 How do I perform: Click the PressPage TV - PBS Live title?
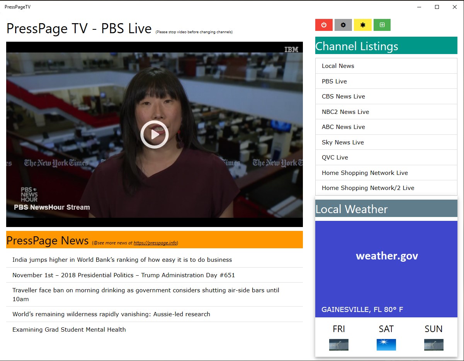79,29
